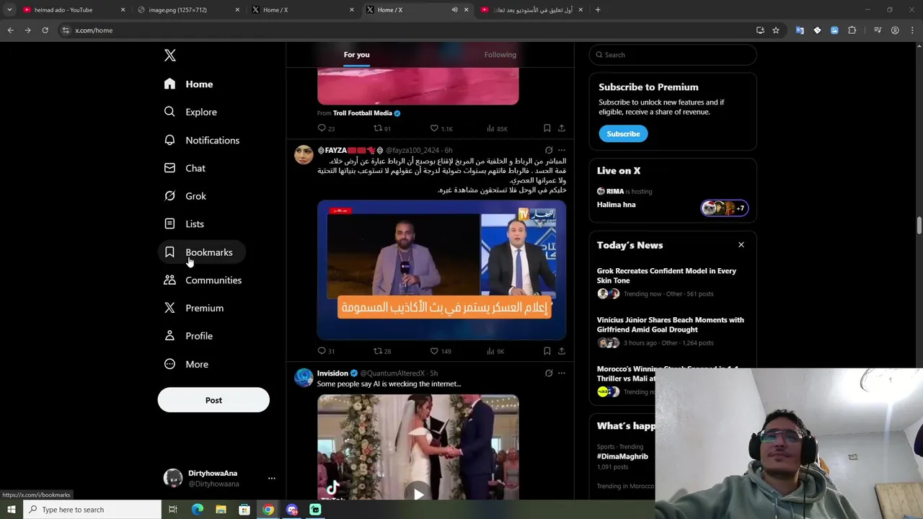The width and height of the screenshot is (923, 519).
Task: Click the Windows taskbar search box
Action: (x=92, y=510)
